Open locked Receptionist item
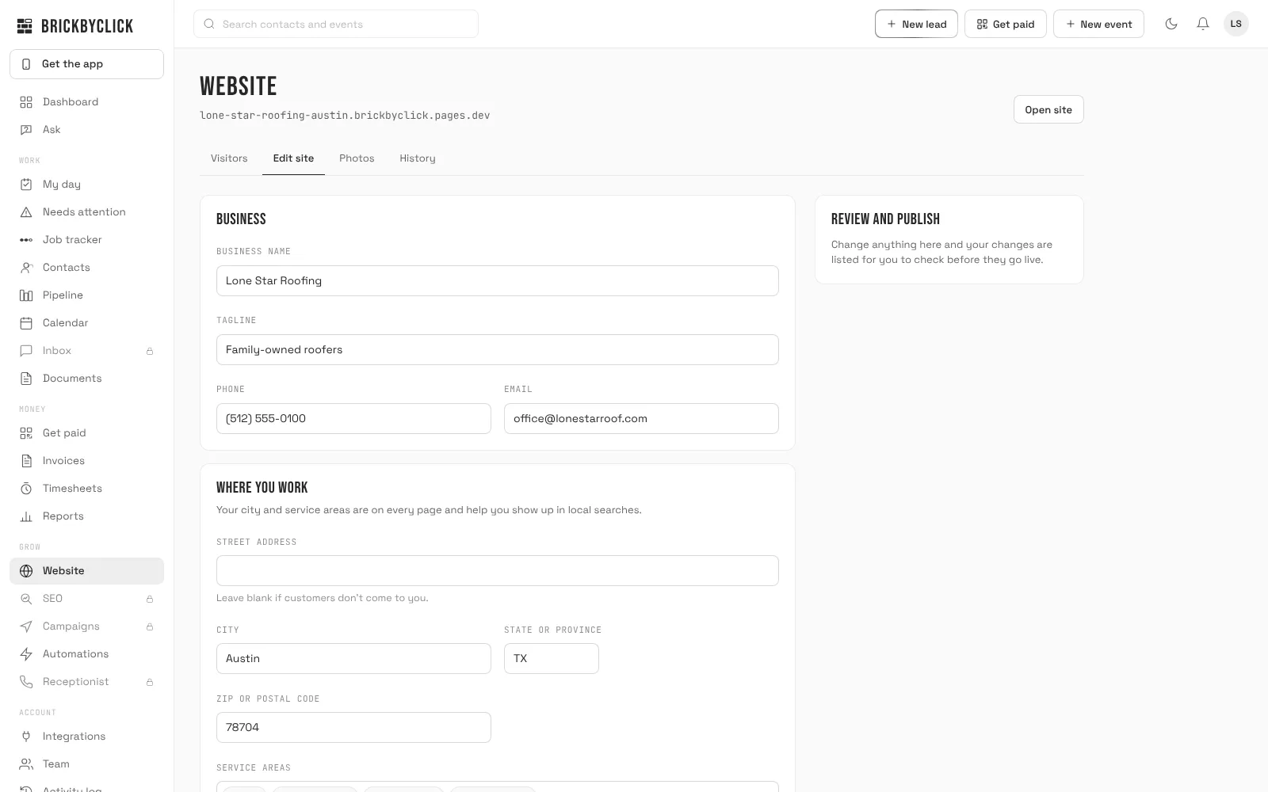The width and height of the screenshot is (1268, 792). tap(86, 682)
